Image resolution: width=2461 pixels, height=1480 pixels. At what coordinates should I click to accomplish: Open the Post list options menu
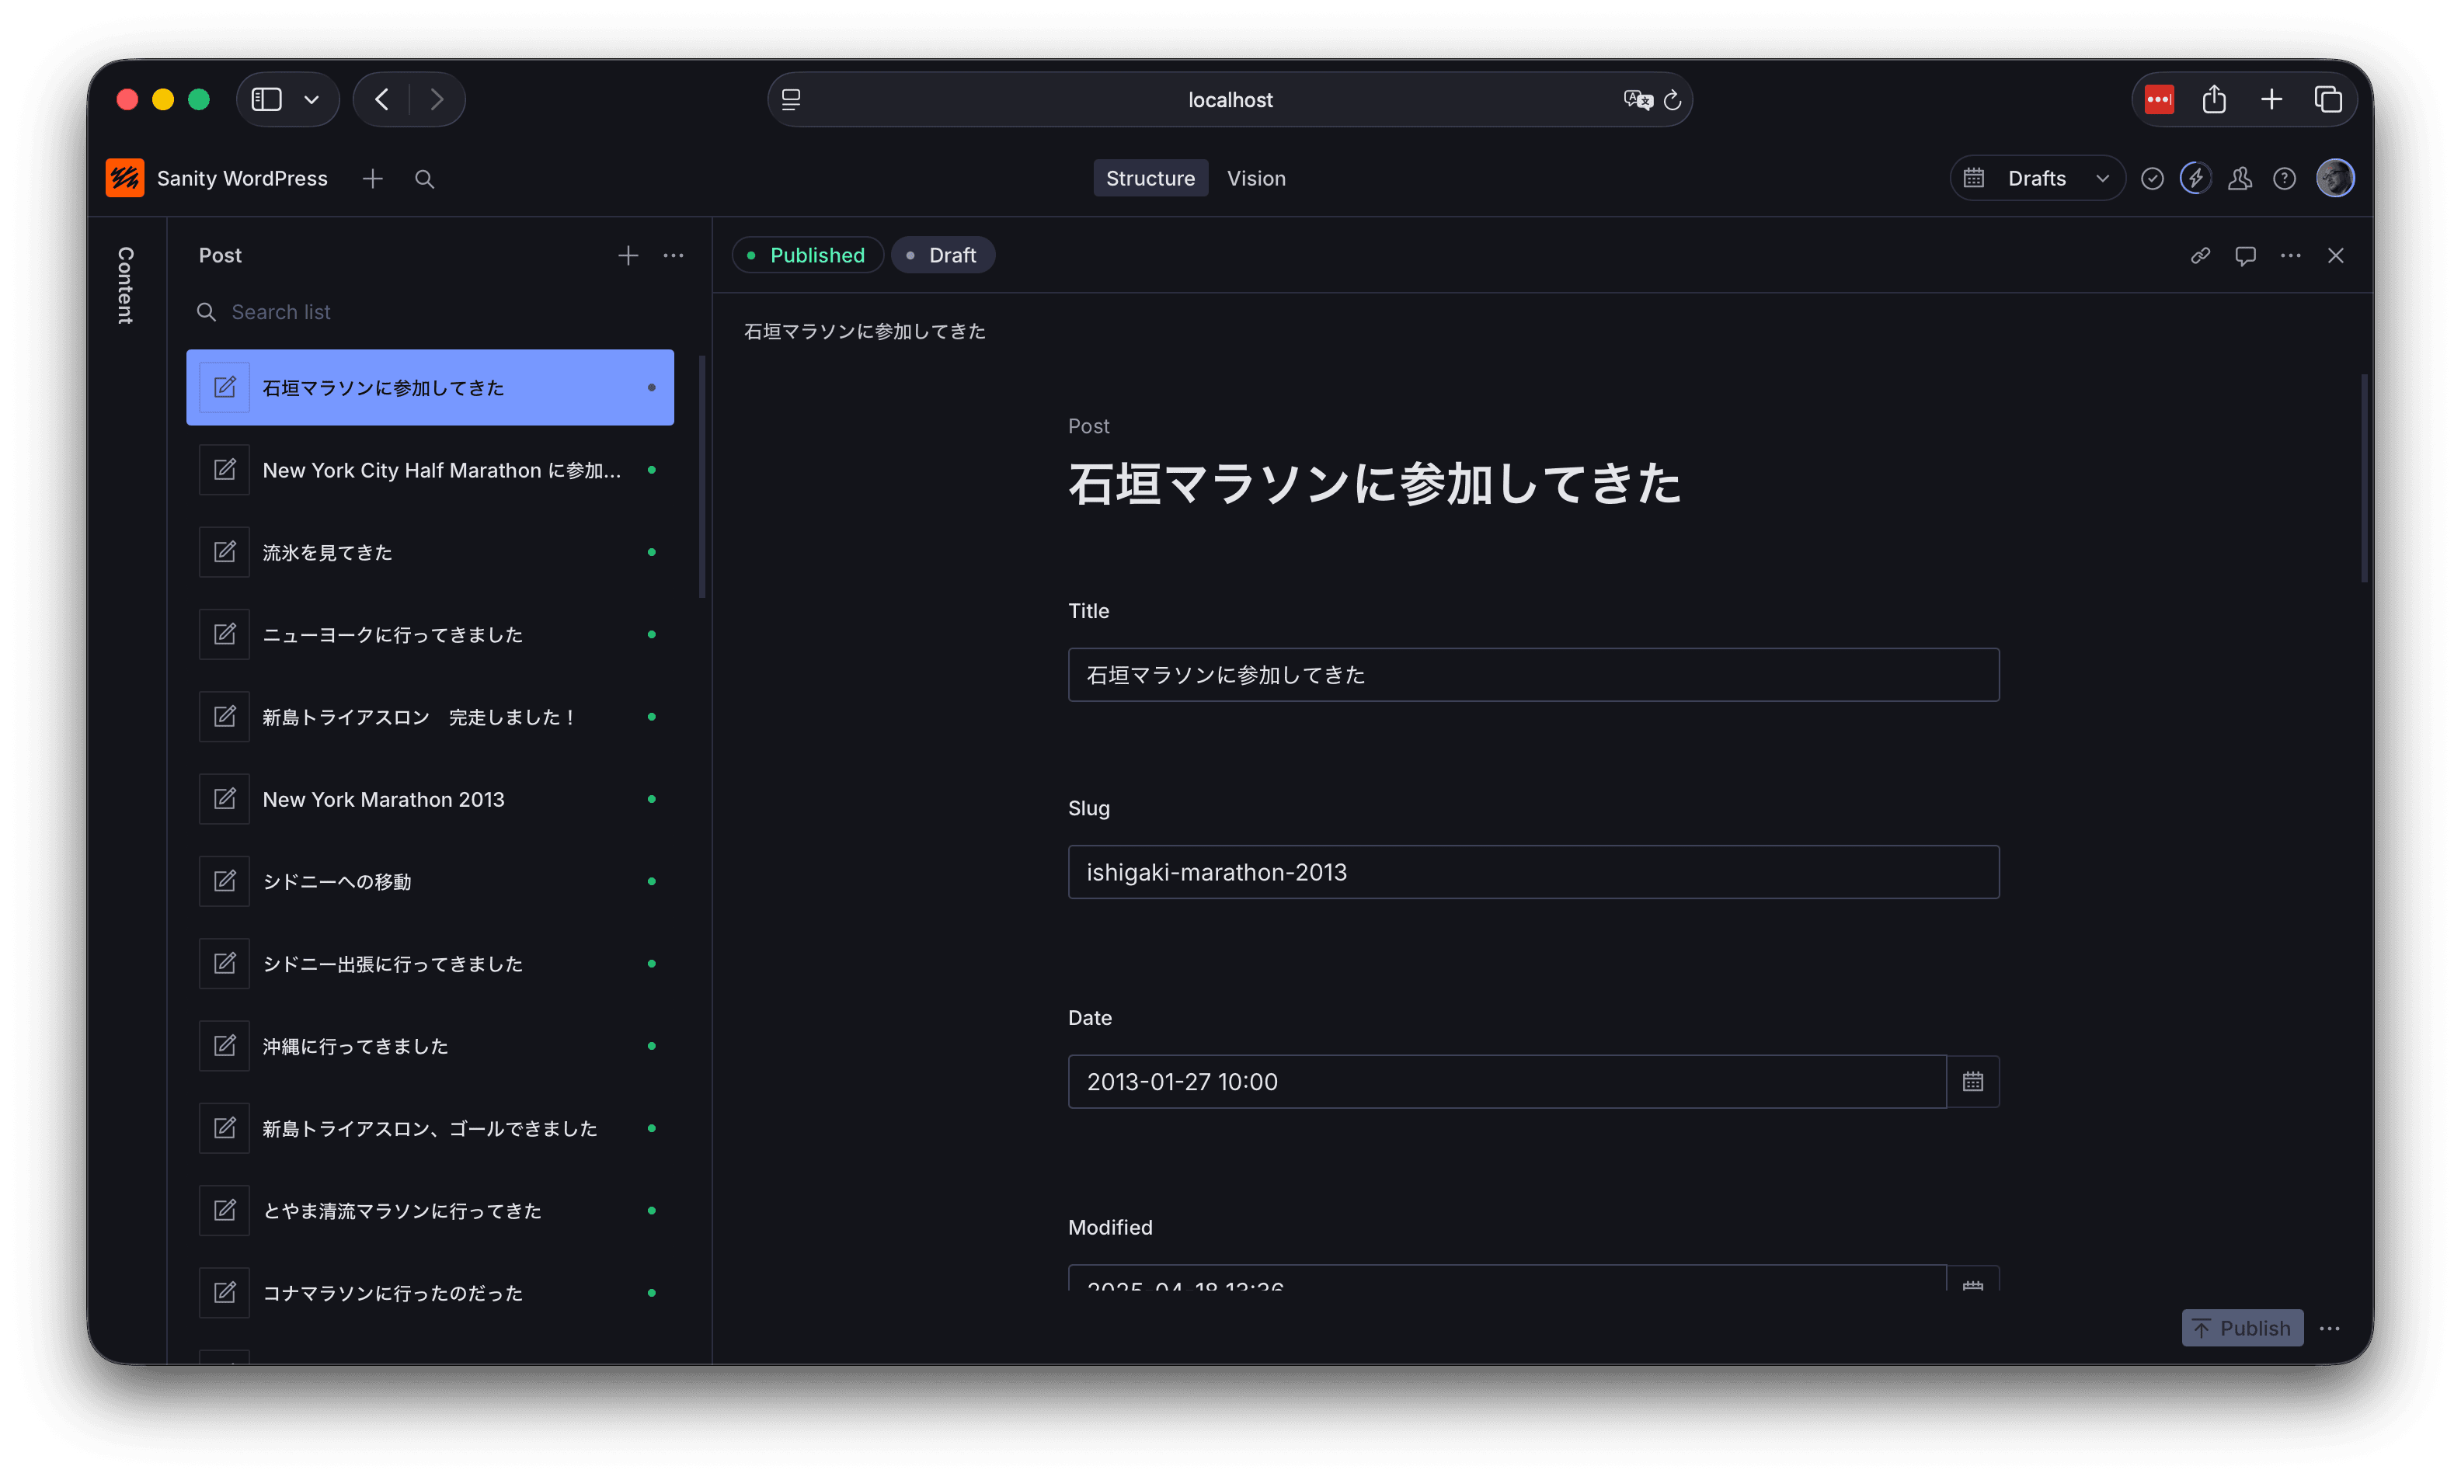click(x=674, y=255)
